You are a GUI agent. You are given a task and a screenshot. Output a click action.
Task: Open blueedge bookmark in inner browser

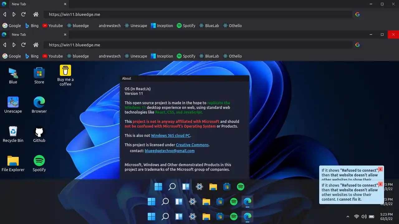78,56
